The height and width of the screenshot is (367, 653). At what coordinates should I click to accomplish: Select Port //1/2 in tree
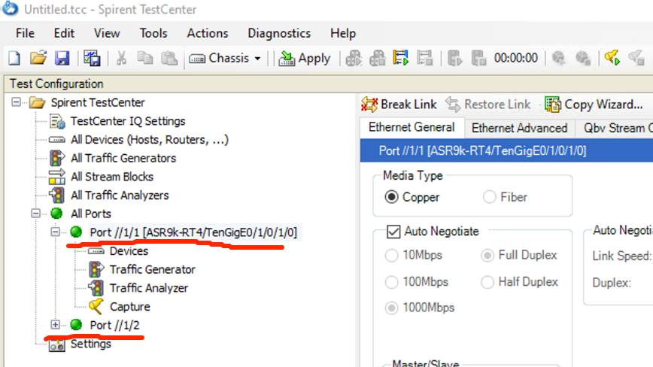pyautogui.click(x=114, y=325)
